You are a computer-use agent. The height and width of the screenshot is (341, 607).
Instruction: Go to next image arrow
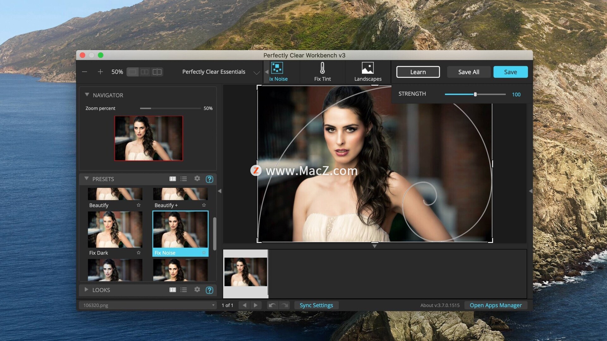point(256,305)
